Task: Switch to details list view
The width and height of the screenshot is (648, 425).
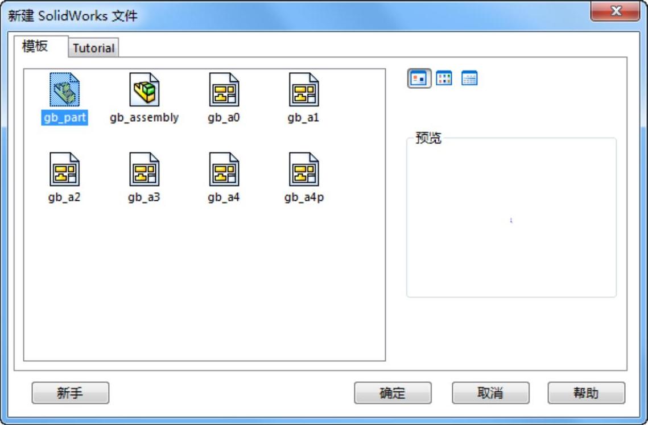Action: (469, 78)
